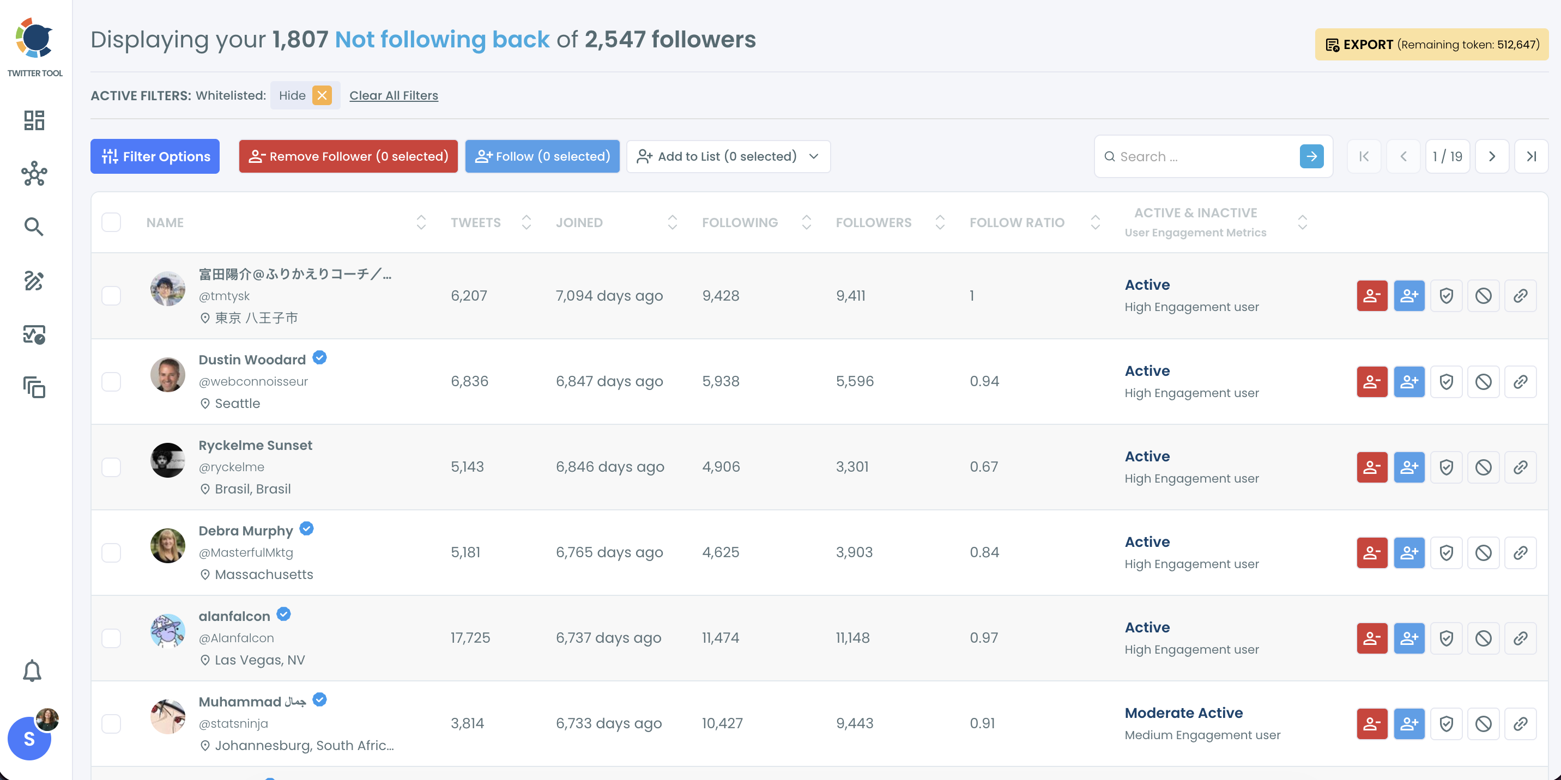Open the notifications bell
This screenshot has height=780, width=1561.
click(32, 671)
